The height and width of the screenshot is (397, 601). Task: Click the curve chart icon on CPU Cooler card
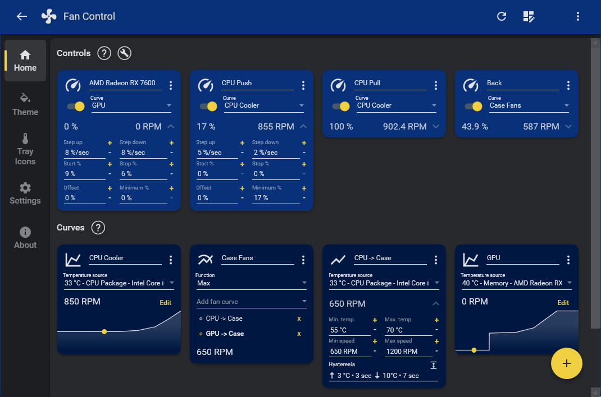pyautogui.click(x=74, y=260)
